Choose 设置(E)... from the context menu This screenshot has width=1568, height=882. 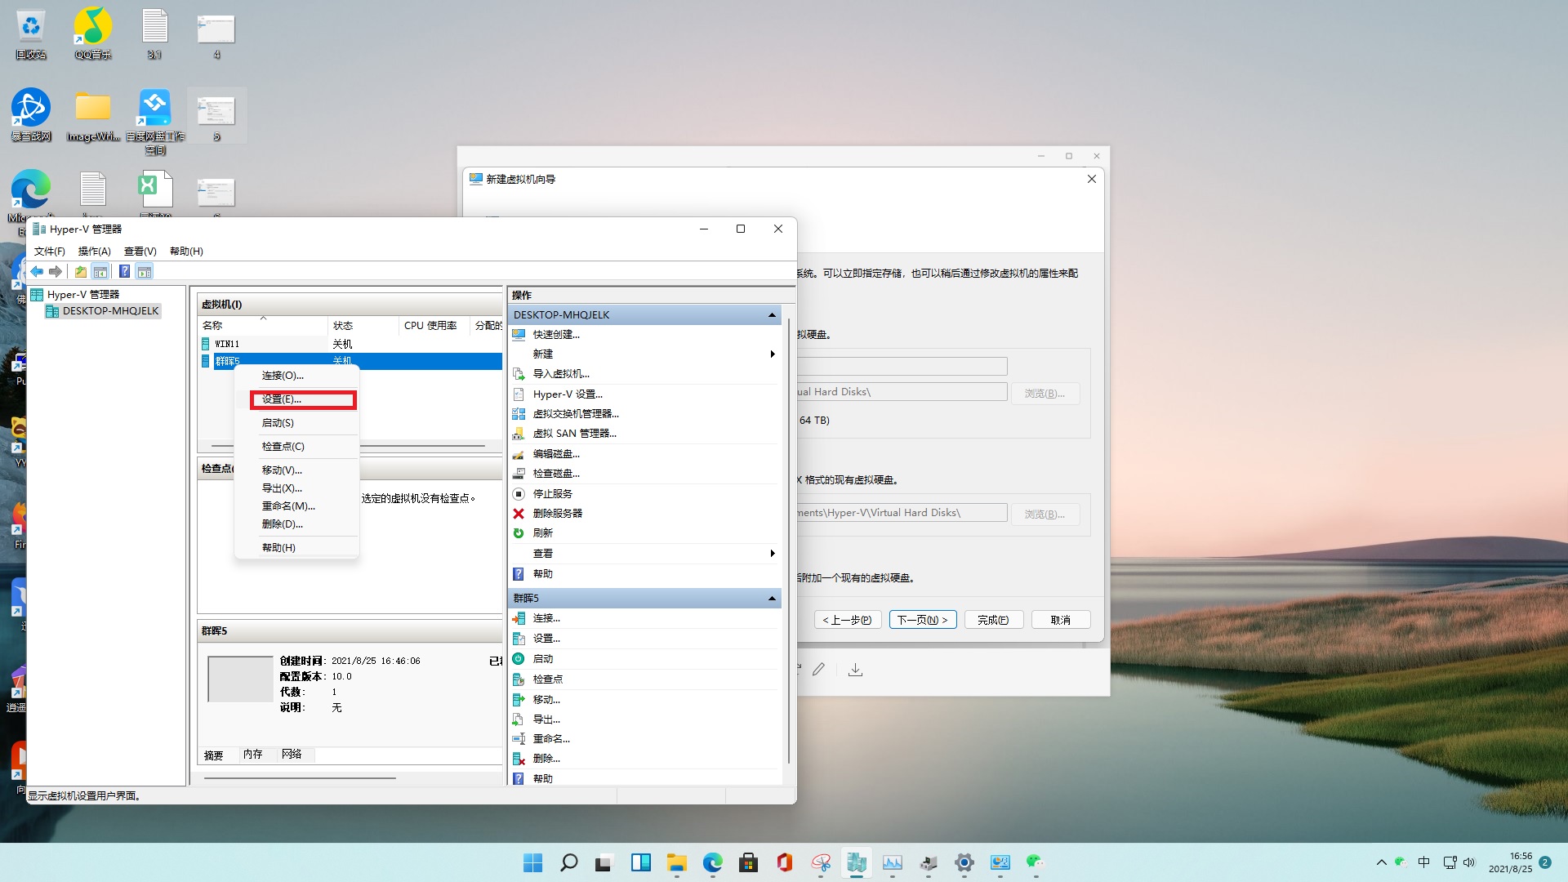tap(282, 399)
